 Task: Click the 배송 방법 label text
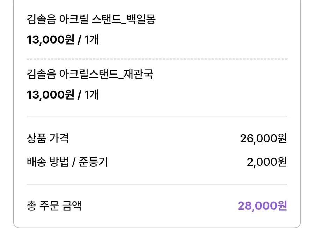(x=48, y=162)
